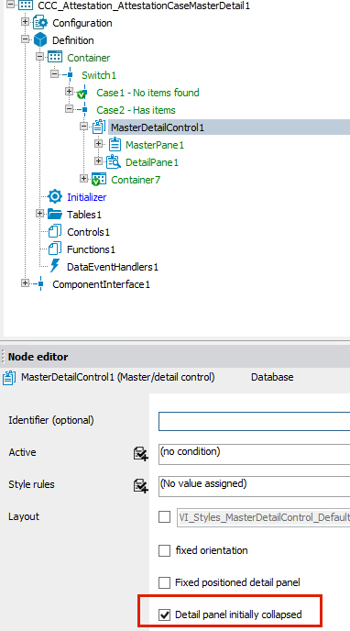Click the Active (no condition) field

pos(255,454)
